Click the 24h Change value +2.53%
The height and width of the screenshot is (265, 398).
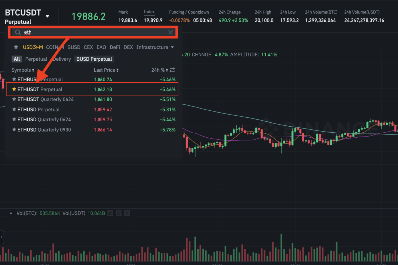(240, 20)
